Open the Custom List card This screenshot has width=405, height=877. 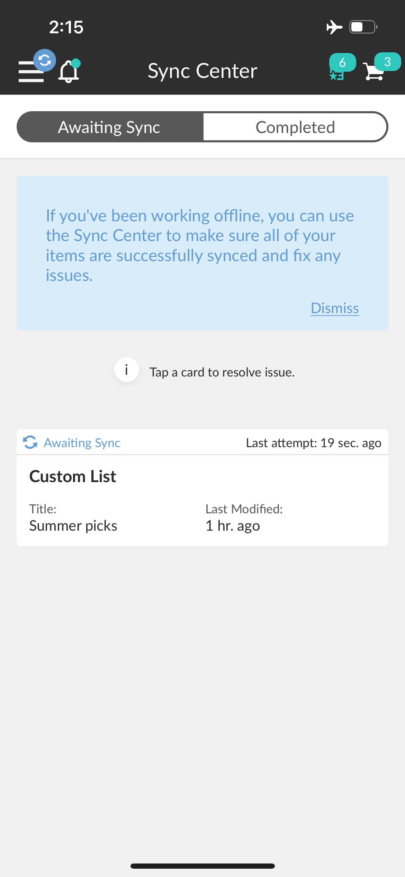[202, 488]
